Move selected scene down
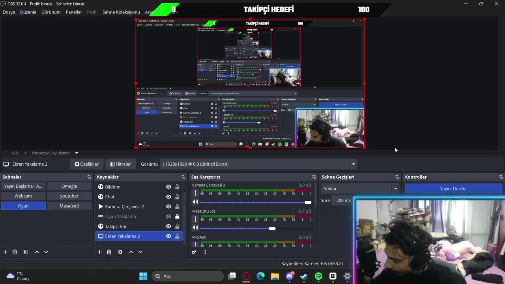 click(46, 252)
